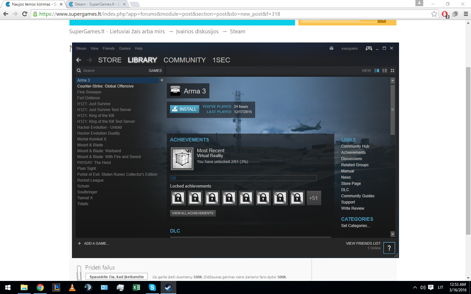This screenshot has width=471, height=294.
Task: Click the Steam forward navigation arrow
Action: pos(89,60)
